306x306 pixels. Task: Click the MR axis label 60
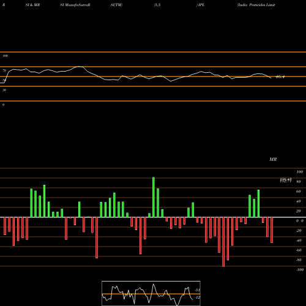[x=299, y=192]
